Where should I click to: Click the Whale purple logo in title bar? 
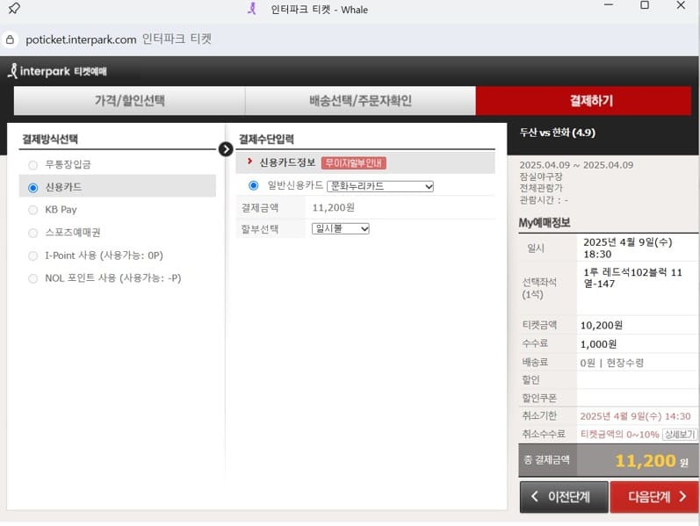[x=252, y=9]
